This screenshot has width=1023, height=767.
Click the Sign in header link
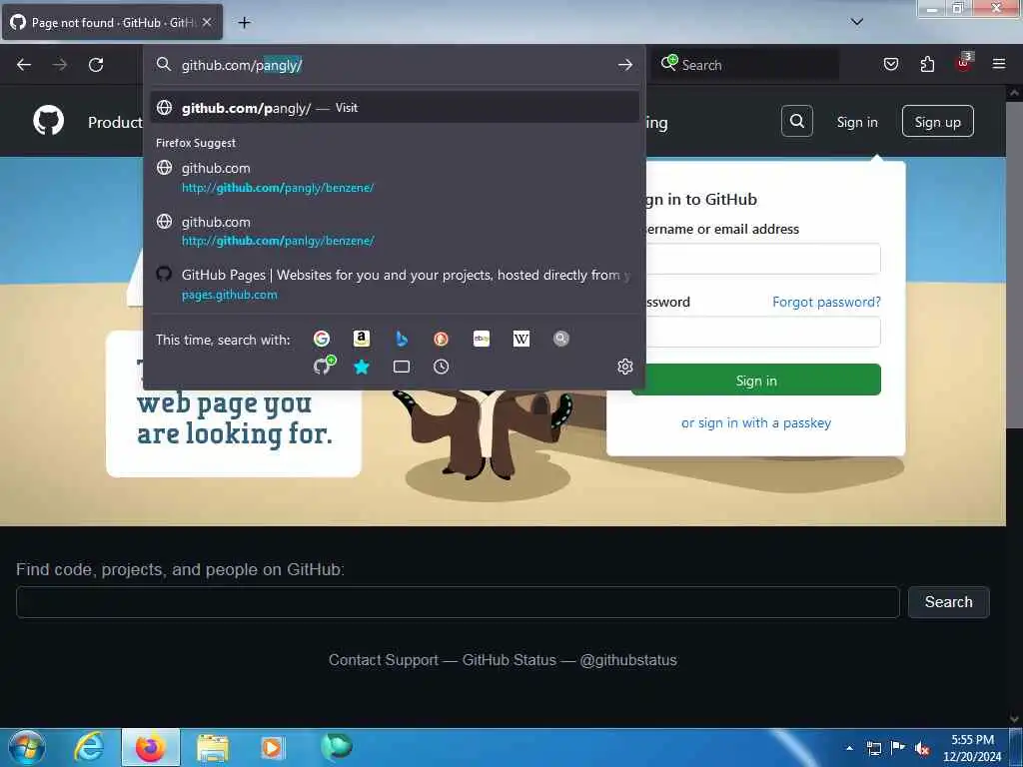tap(856, 122)
